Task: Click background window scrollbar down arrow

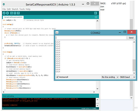Action: [131, 98]
